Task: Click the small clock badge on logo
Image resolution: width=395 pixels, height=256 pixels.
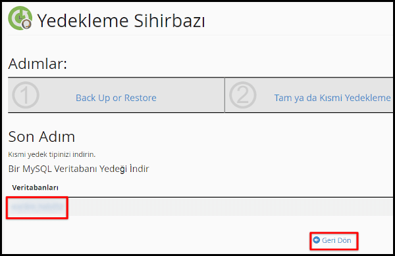Action: coord(26,24)
